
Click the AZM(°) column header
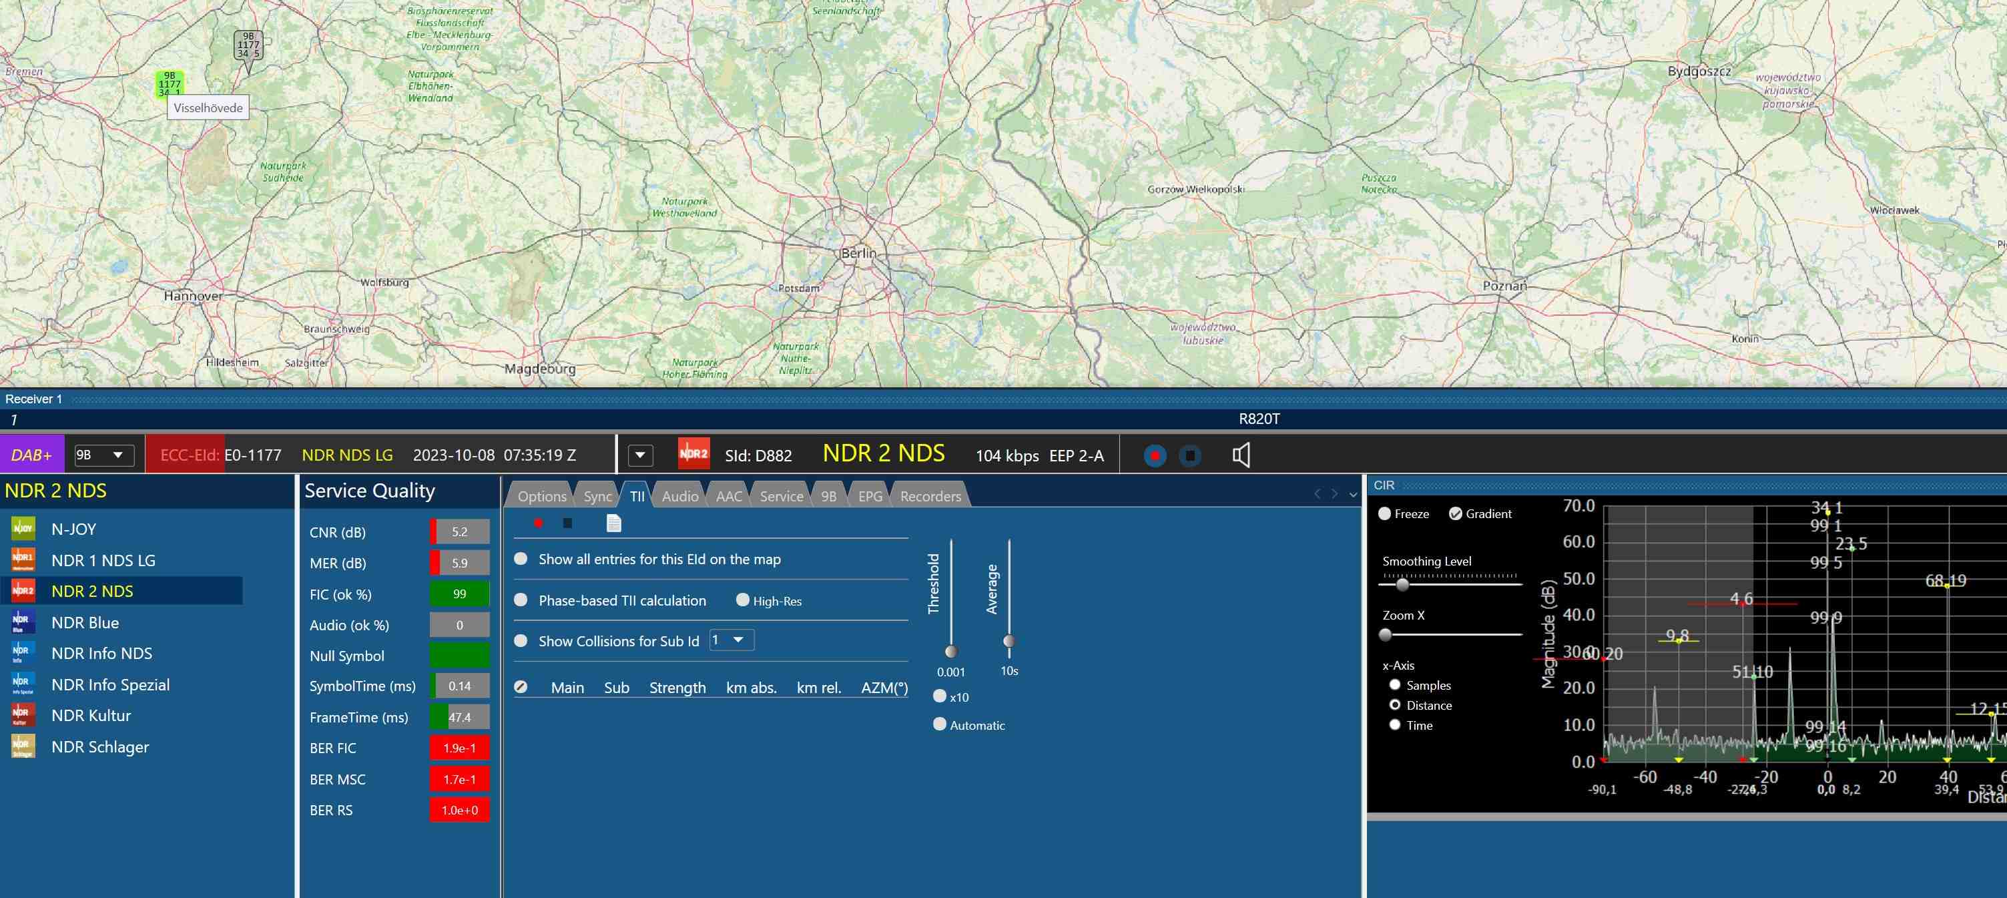pos(884,688)
